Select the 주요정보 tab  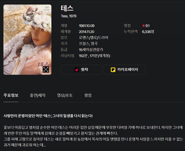click(11, 95)
